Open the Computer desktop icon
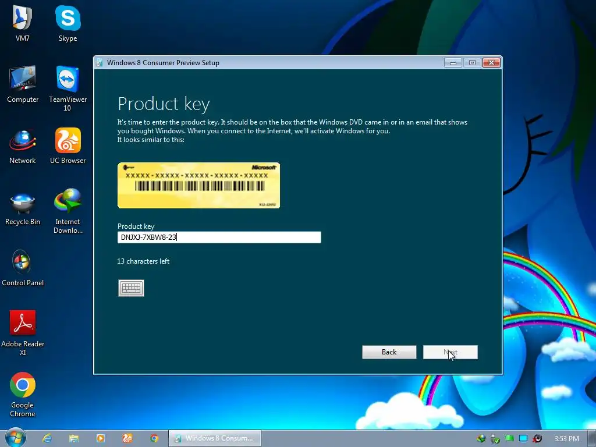The height and width of the screenshot is (447, 596). 23,84
